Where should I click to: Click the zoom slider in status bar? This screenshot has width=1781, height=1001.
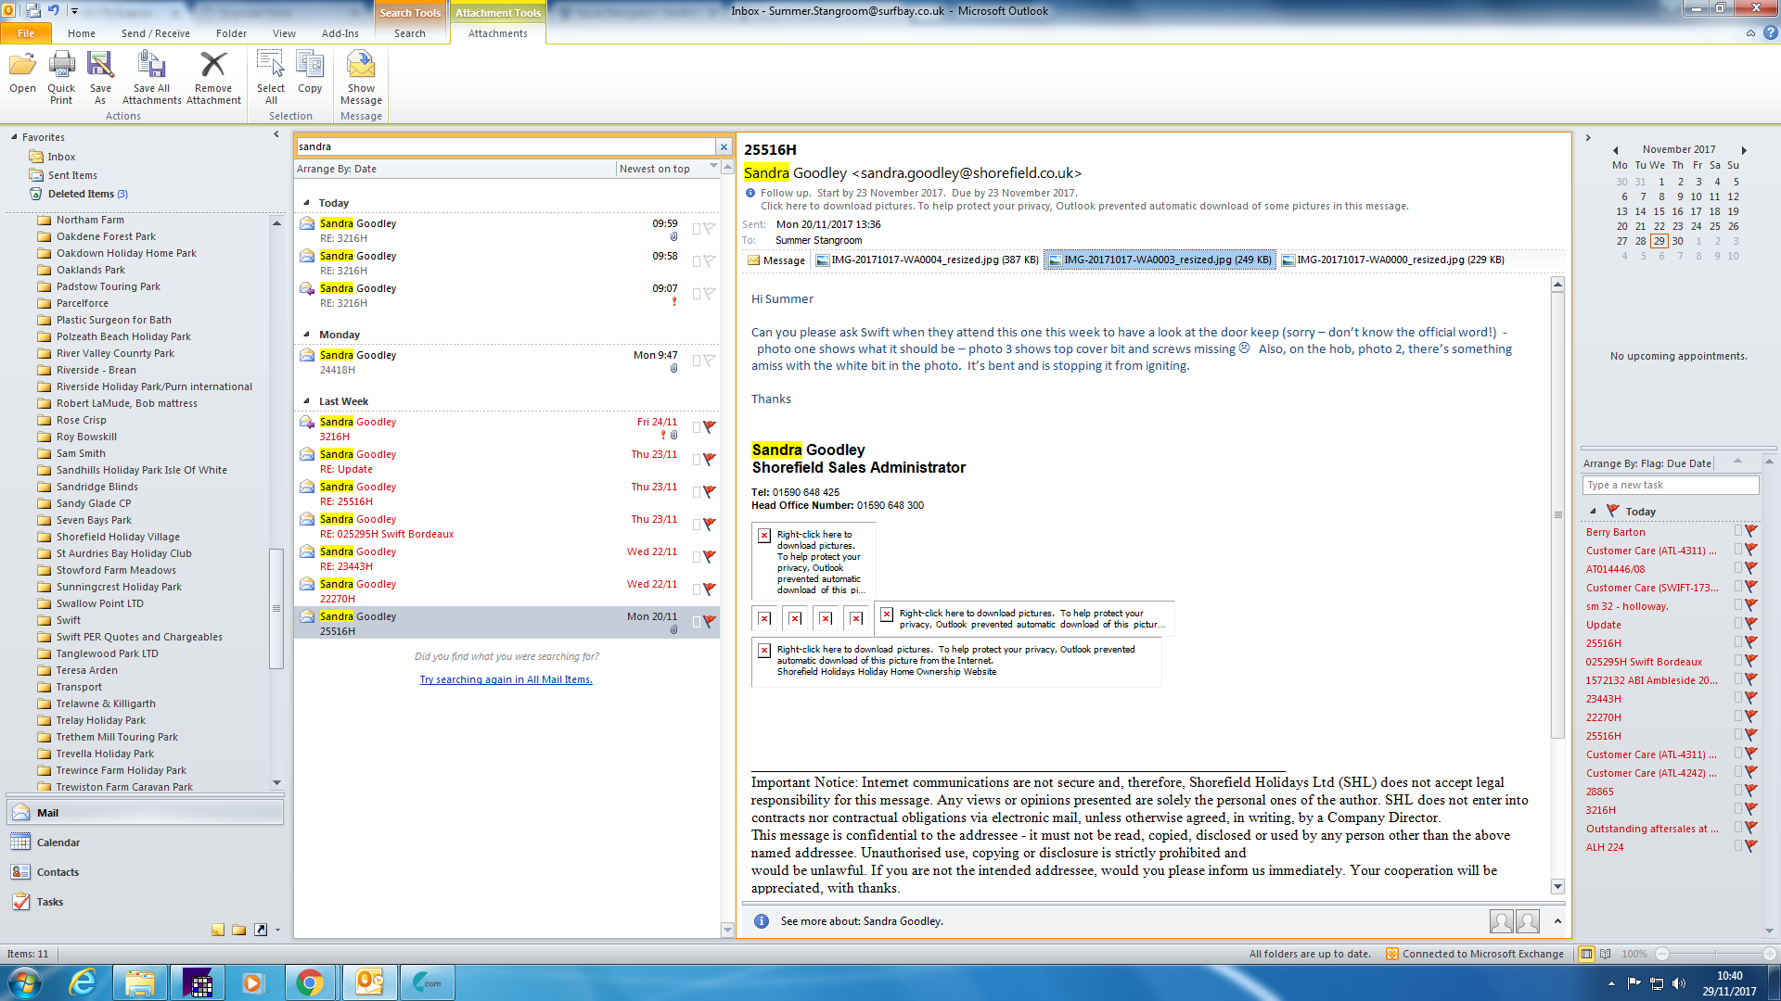[1715, 954]
